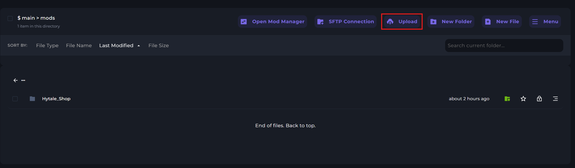Click the Upload cloud icon
Image resolution: width=575 pixels, height=168 pixels.
click(390, 22)
